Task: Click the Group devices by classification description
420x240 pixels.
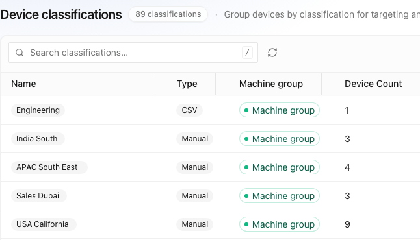Action: coord(322,14)
